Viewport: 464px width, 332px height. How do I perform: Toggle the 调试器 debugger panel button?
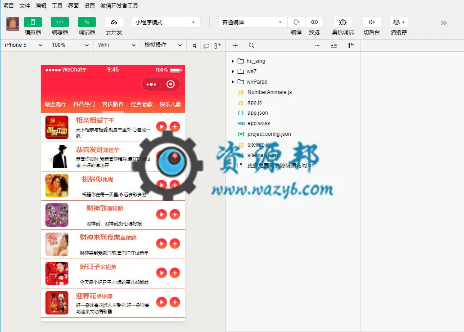coord(87,22)
